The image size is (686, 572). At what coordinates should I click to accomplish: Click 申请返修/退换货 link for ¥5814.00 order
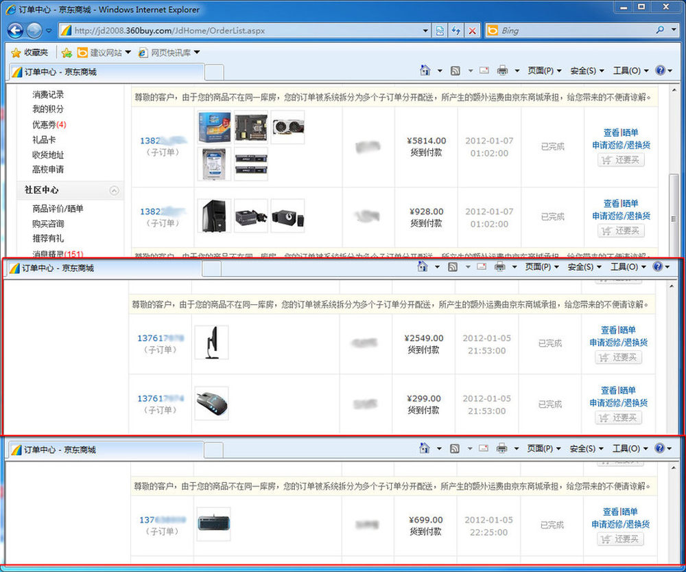click(x=621, y=145)
